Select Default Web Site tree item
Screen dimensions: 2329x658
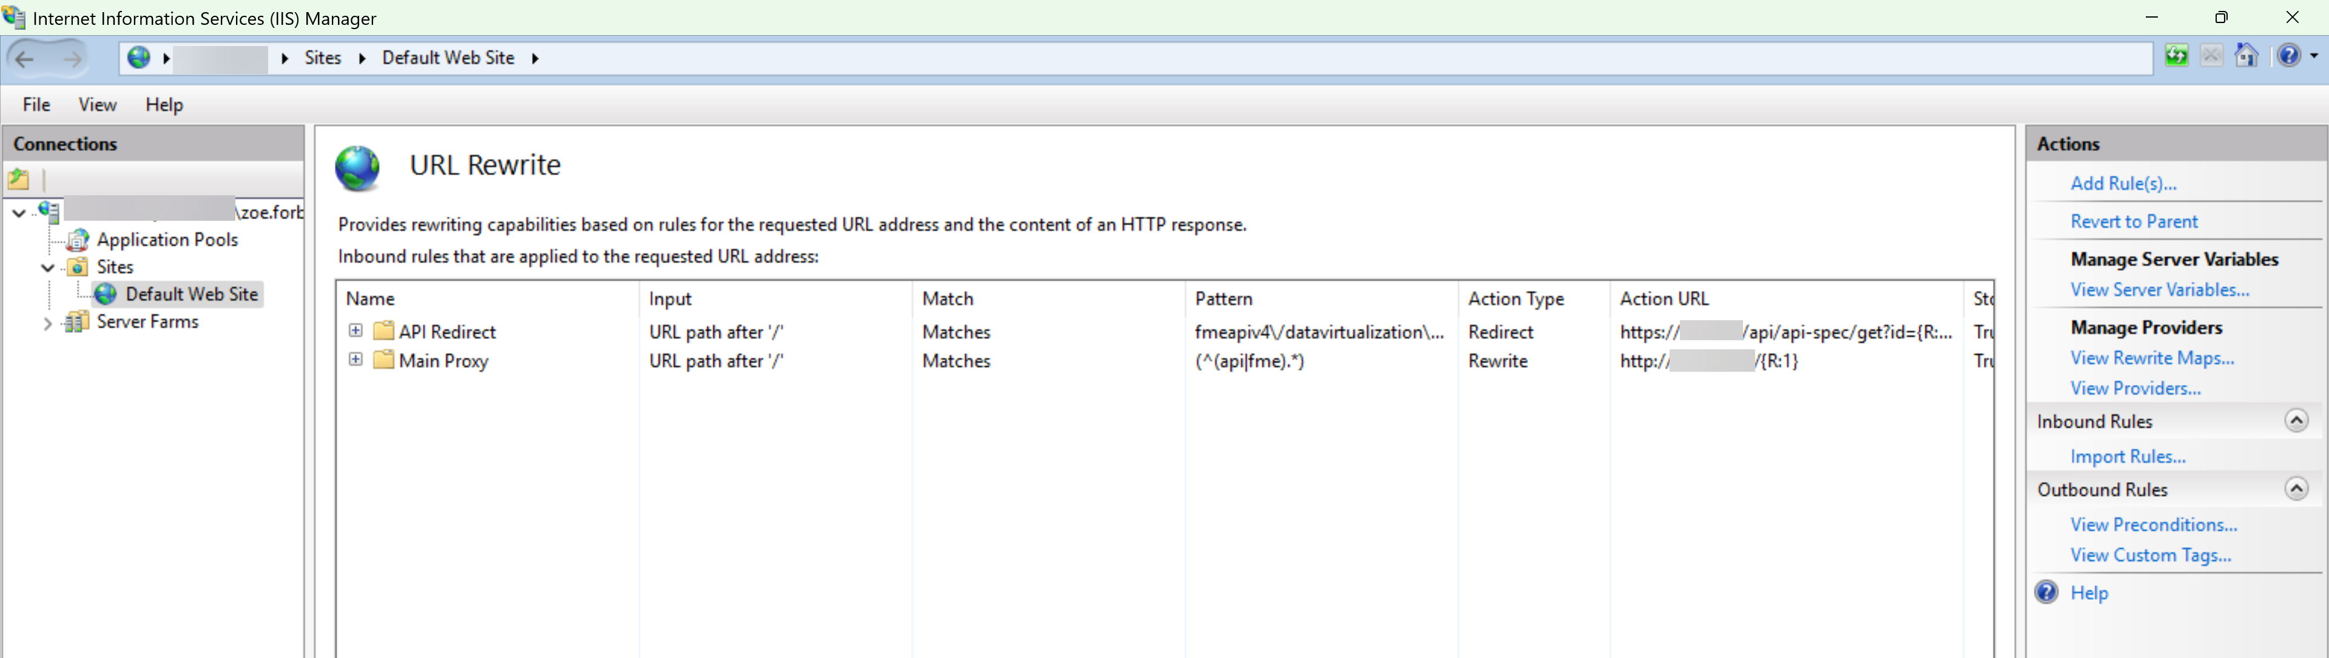click(192, 294)
